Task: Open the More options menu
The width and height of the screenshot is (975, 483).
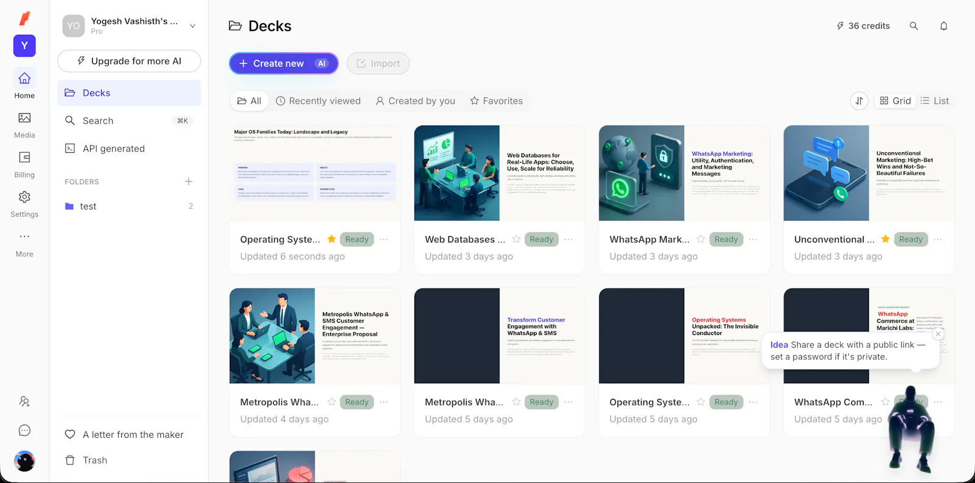Action: (x=24, y=244)
